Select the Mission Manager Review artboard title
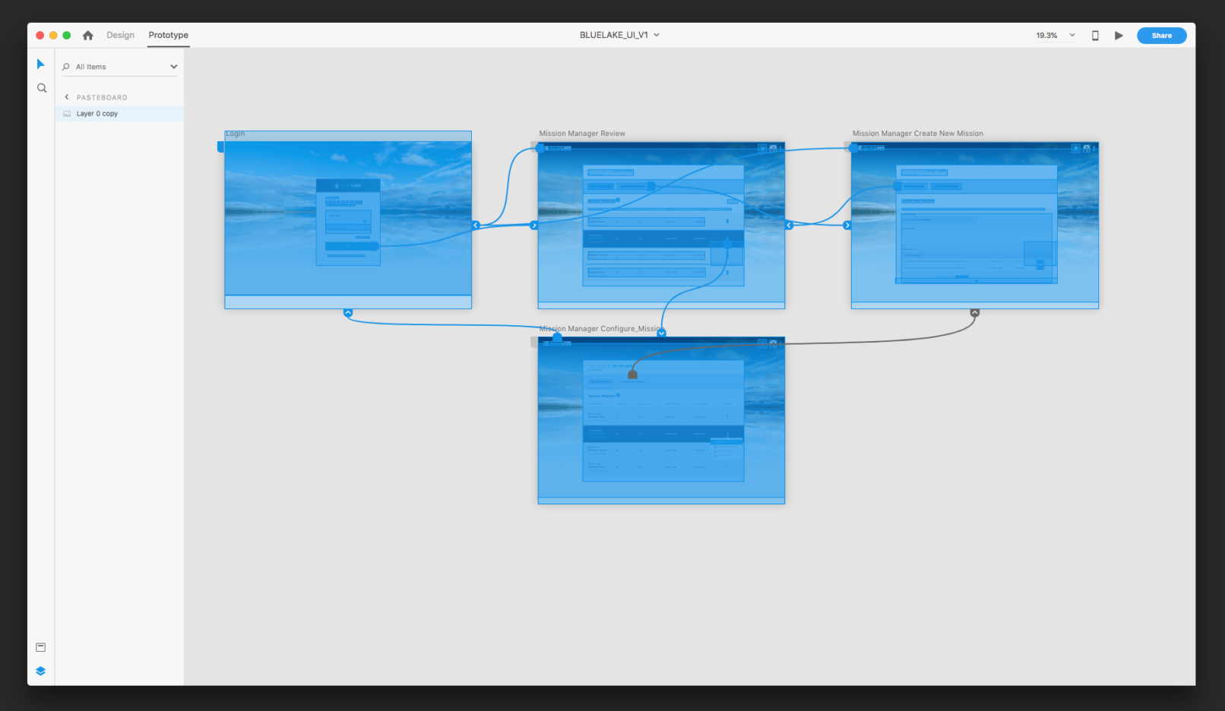This screenshot has width=1225, height=711. [582, 134]
